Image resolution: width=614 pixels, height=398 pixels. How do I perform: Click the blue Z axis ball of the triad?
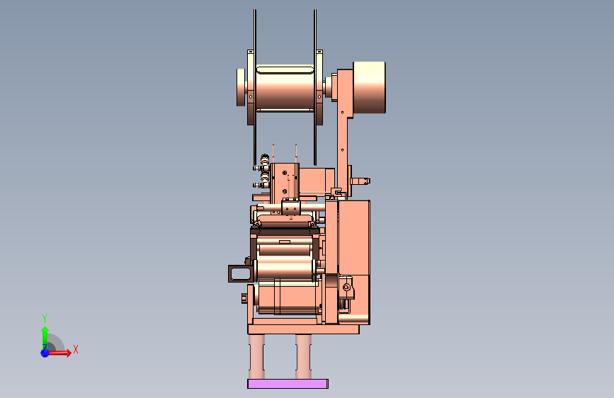(45, 353)
